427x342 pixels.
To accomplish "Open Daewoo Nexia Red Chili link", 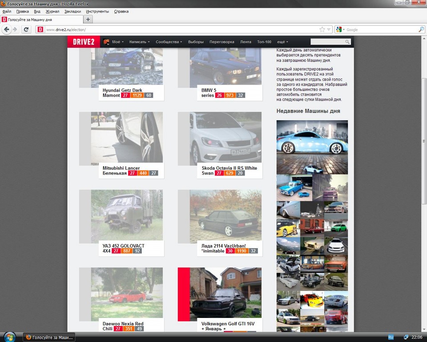I will pyautogui.click(x=123, y=326).
